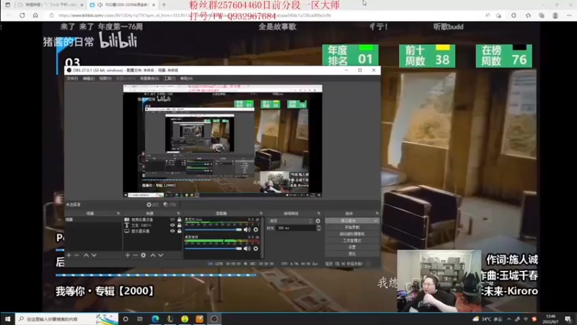Click Exit button in OBS Controls
The image size is (577, 325).
[352, 254]
